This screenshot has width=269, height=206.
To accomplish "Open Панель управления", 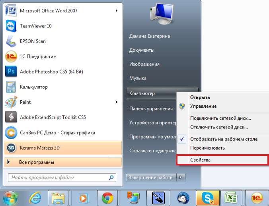I will pos(151,109).
